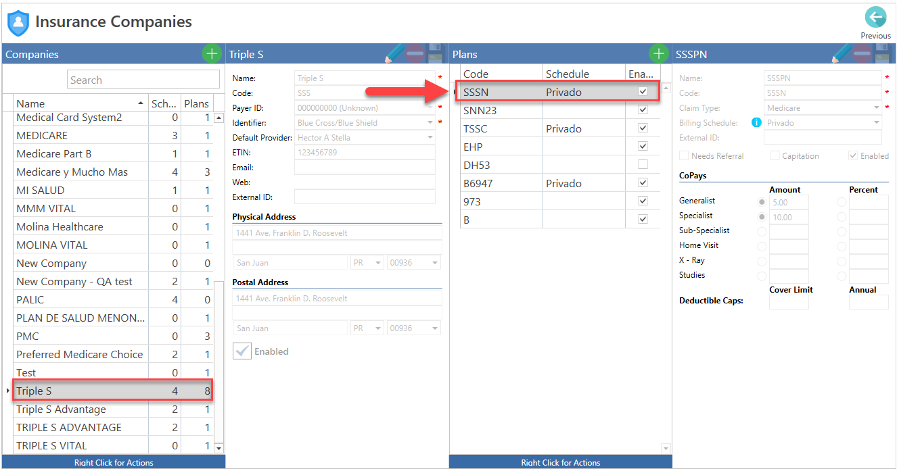Viewport: 899px width, 471px height.
Task: Toggle Enabled checkbox for plan TSSC
Action: click(x=643, y=128)
